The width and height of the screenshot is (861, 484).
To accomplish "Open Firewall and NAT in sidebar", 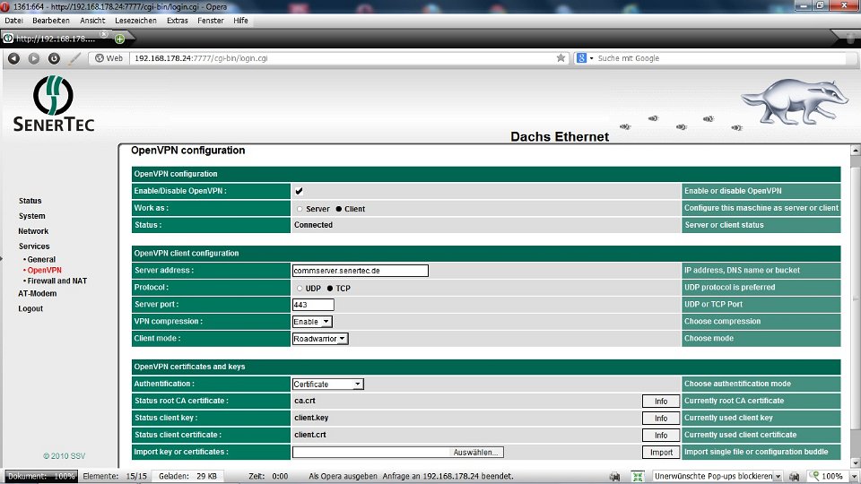I will click(x=57, y=281).
